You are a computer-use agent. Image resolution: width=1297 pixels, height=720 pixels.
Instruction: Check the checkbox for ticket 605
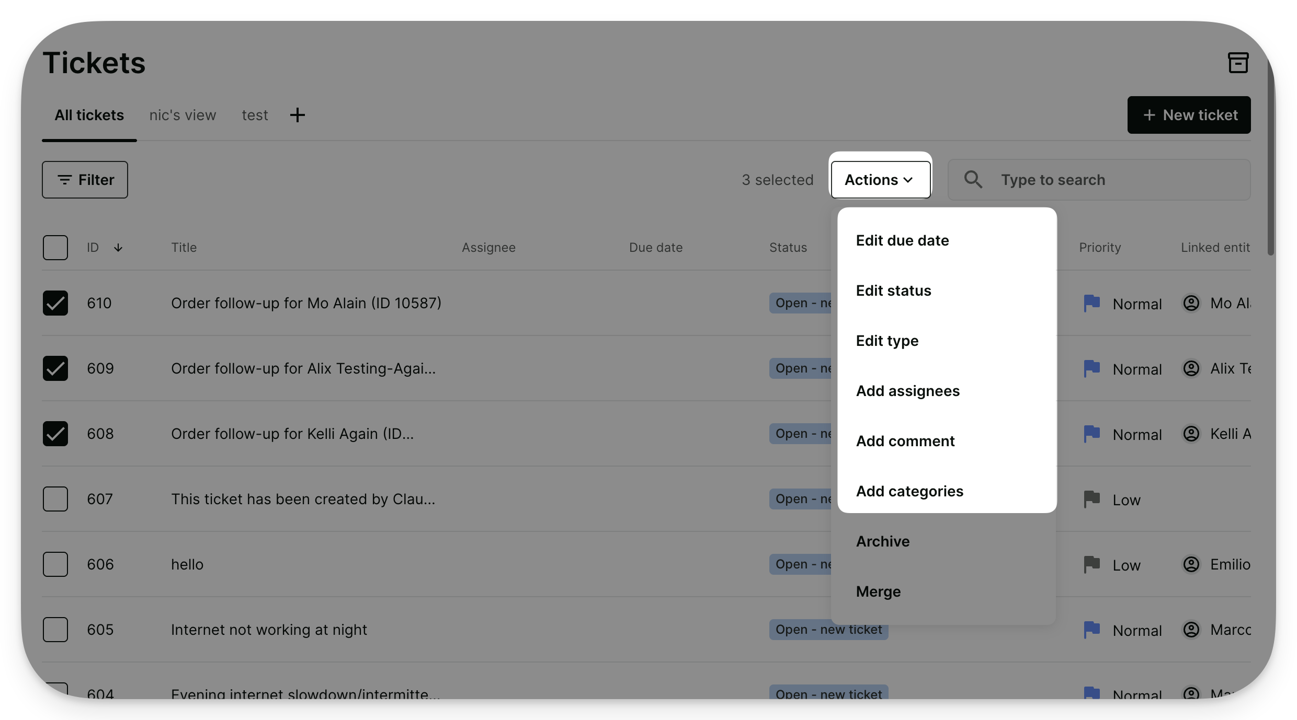pos(55,630)
